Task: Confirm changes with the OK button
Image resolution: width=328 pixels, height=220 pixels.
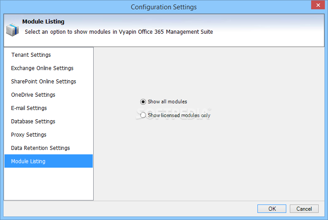Action: pyautogui.click(x=272, y=209)
